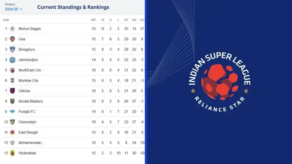This screenshot has height=164, width=292.
Task: Sort by the MP column header
Action: [x=94, y=20]
